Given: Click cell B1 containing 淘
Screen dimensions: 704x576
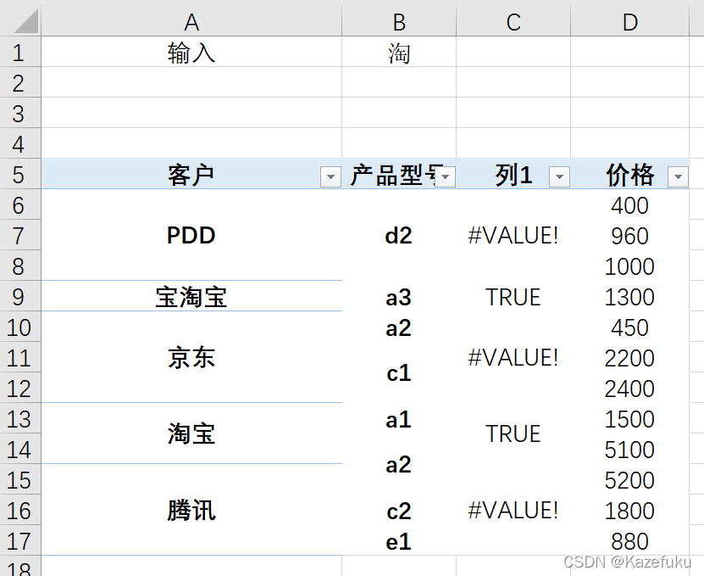Looking at the screenshot, I should click(x=399, y=52).
